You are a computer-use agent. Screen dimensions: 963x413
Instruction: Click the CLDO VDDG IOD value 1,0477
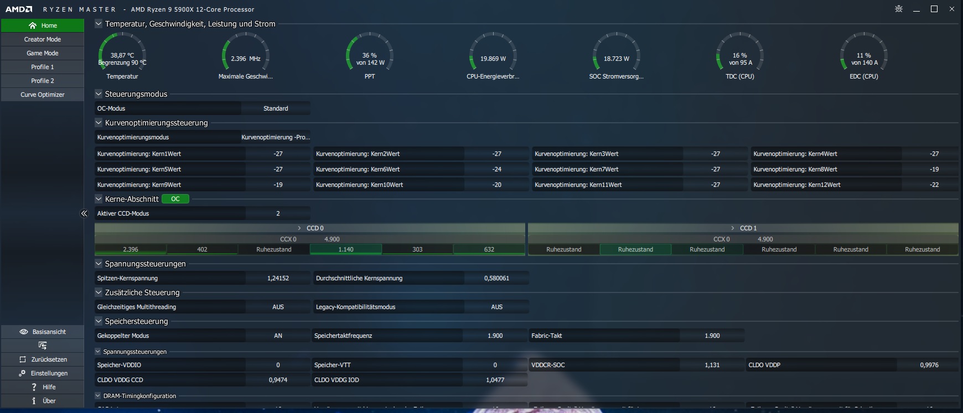[x=495, y=380]
